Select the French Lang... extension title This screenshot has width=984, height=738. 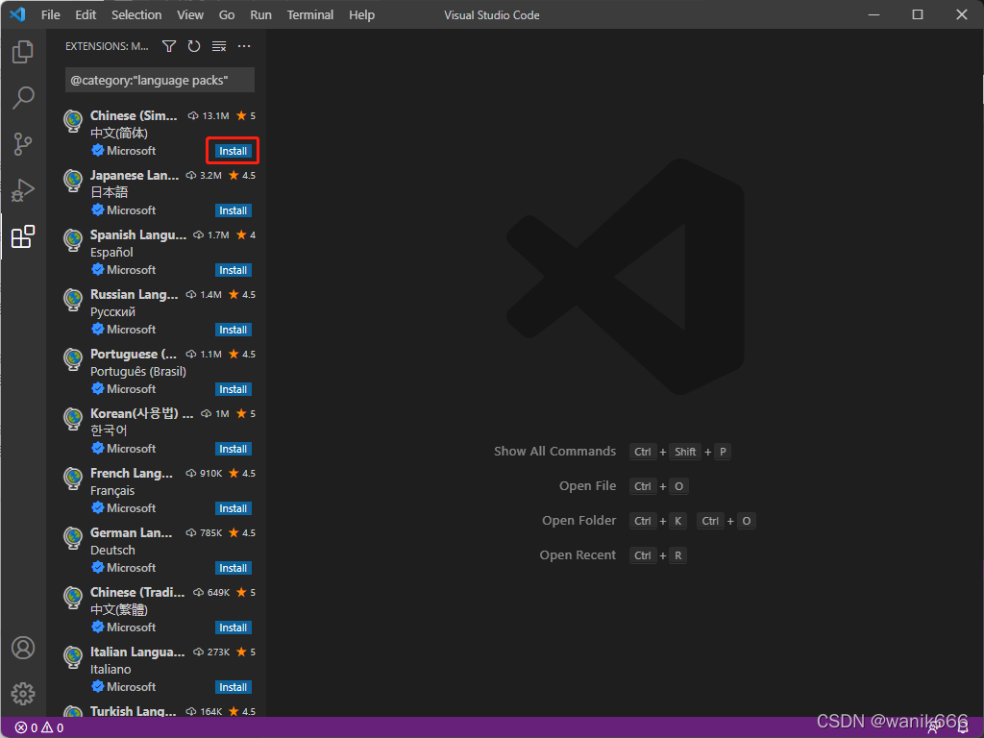[x=131, y=473]
